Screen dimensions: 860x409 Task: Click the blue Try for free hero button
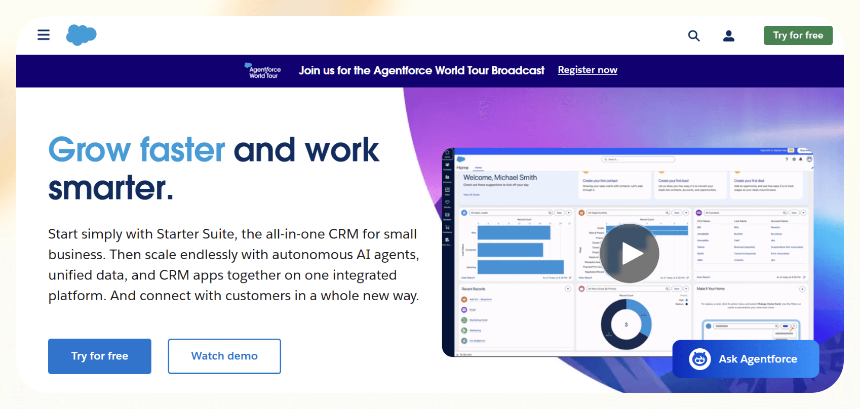point(100,356)
